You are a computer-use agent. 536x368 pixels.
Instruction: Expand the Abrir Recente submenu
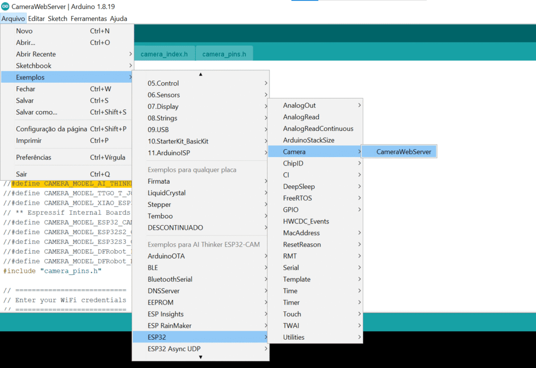[x=67, y=54]
